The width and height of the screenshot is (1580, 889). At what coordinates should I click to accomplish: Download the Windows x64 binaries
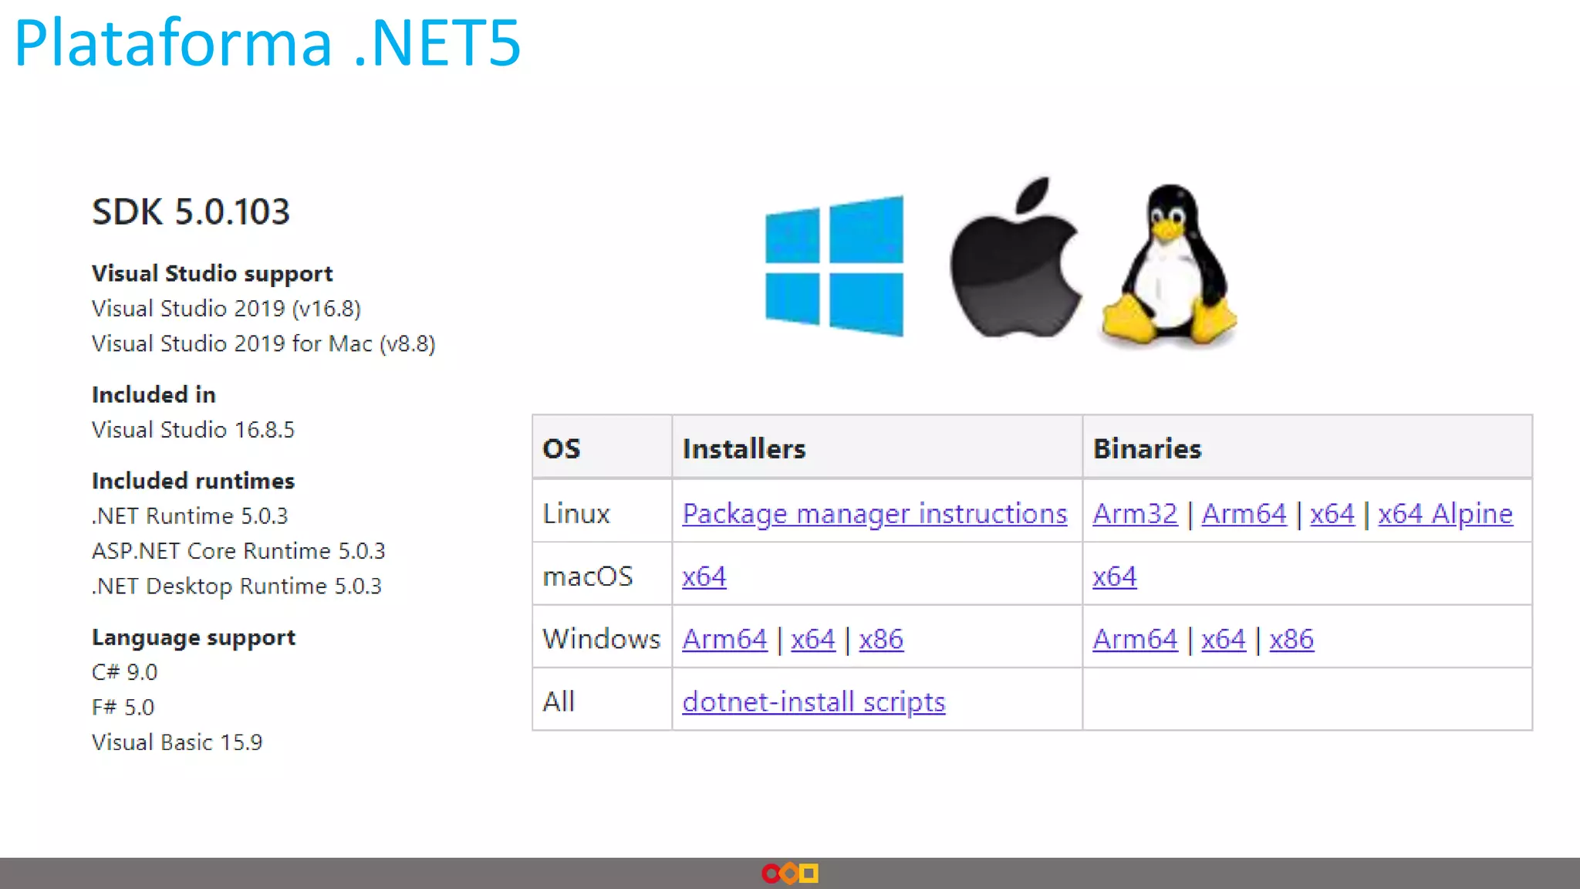tap(1224, 639)
